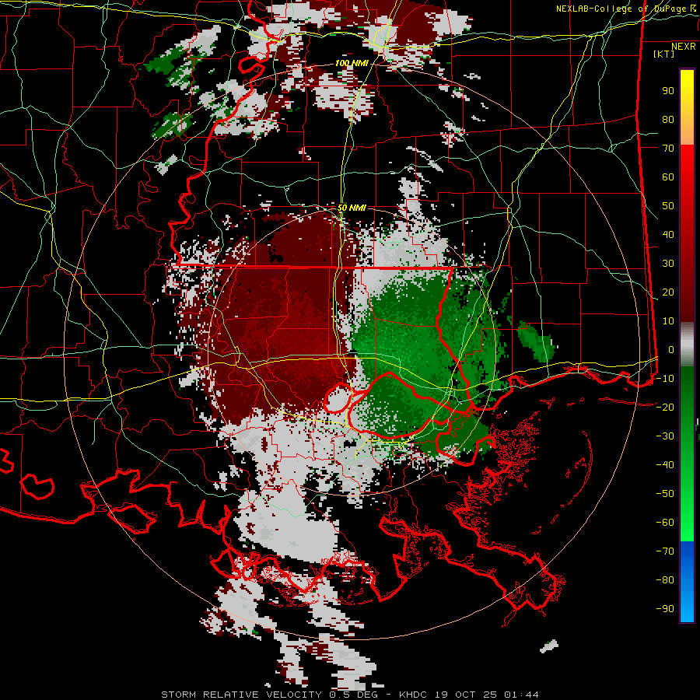Click the -50 scale value
Screen dimensions: 700x700
(665, 493)
